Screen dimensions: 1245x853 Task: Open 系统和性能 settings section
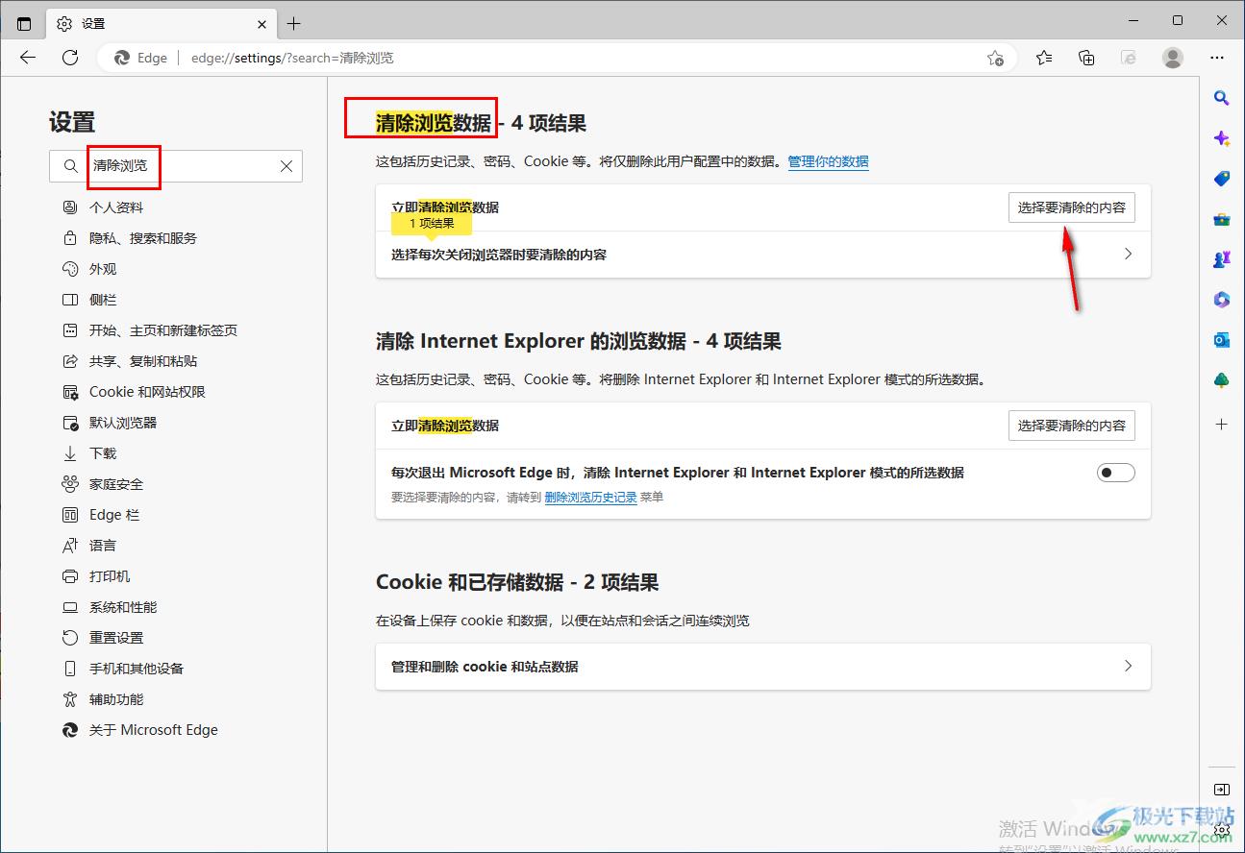click(123, 607)
